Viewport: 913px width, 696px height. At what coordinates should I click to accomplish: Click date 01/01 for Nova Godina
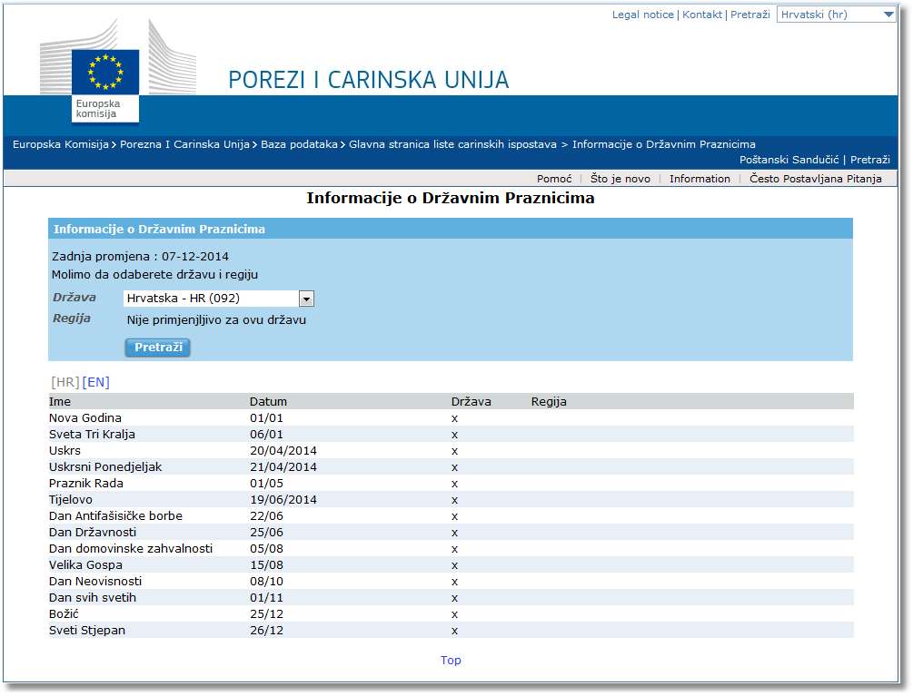tap(267, 418)
